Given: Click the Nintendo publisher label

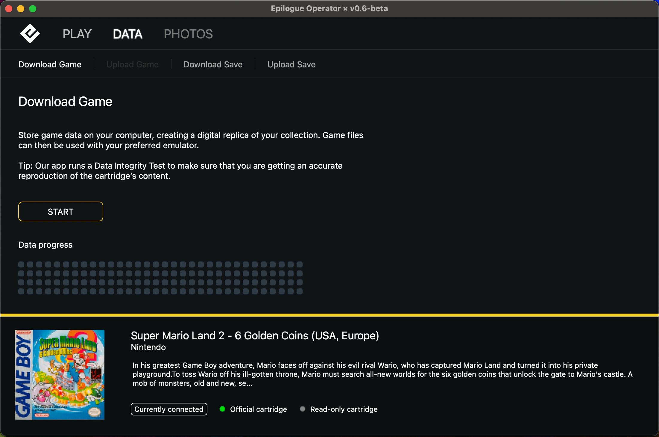Looking at the screenshot, I should tap(148, 347).
